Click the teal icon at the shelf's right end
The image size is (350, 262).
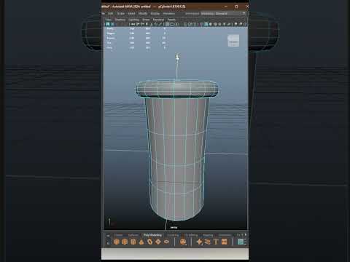coord(241,242)
